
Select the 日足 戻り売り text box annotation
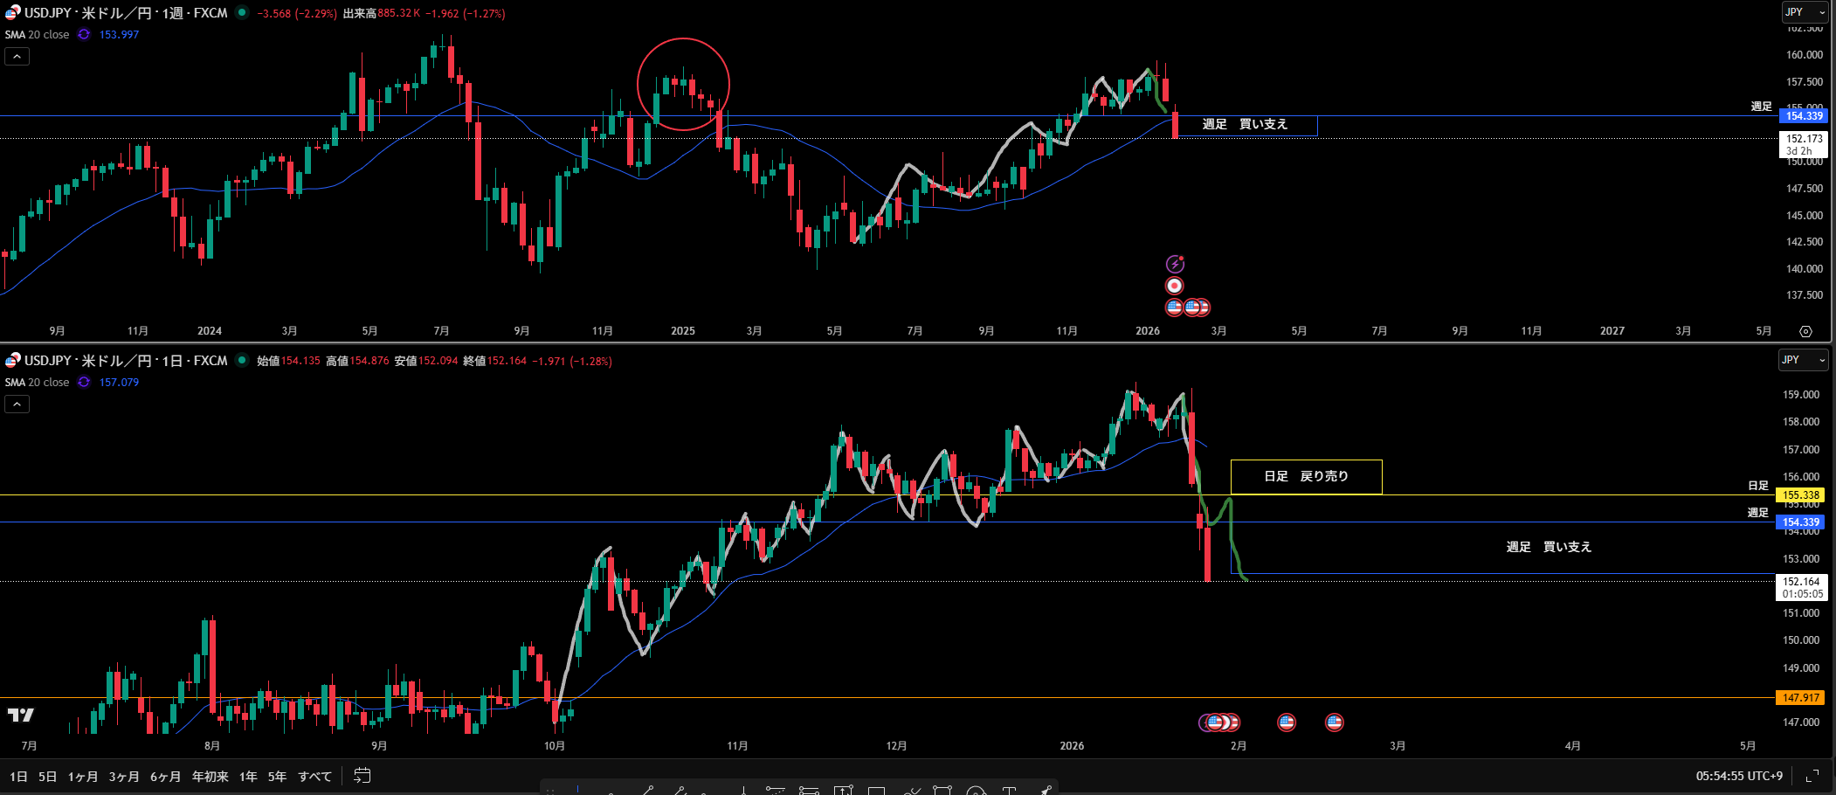[x=1306, y=477]
